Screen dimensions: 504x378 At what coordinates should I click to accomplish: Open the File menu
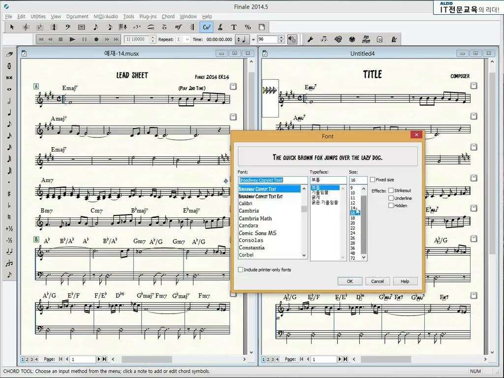coord(8,16)
